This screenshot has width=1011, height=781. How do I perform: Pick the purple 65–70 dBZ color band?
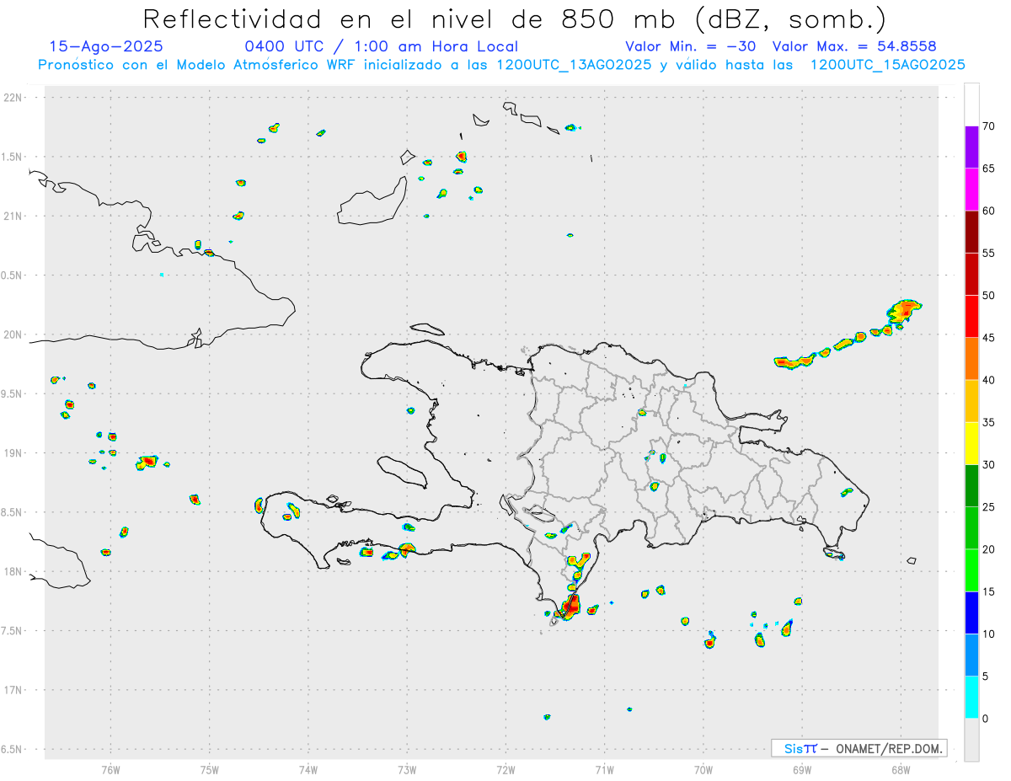(x=971, y=147)
